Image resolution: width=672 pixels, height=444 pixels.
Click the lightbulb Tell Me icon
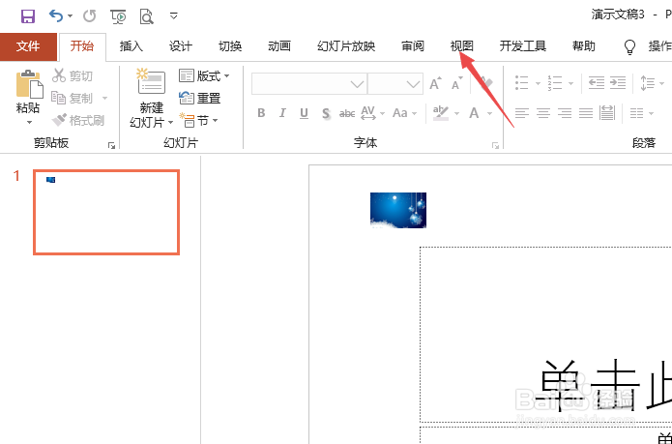(x=629, y=46)
